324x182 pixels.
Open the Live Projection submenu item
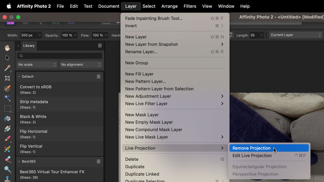(175, 148)
